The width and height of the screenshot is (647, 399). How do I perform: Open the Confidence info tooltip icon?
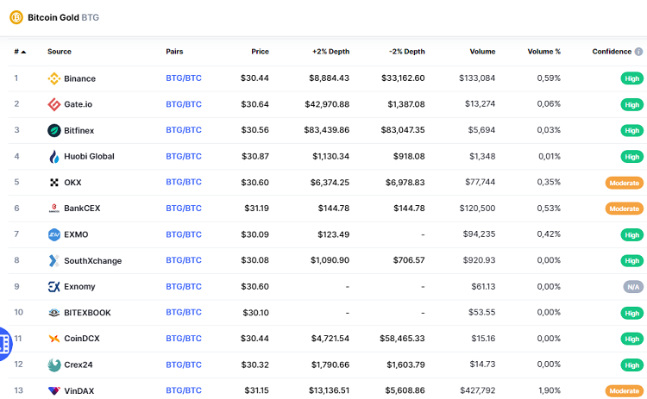pos(638,52)
